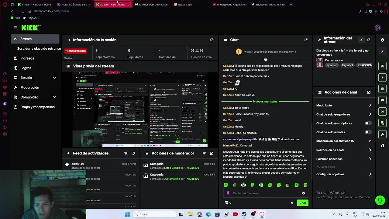
Task: Click the green support bubble icon
Action: 380,200
